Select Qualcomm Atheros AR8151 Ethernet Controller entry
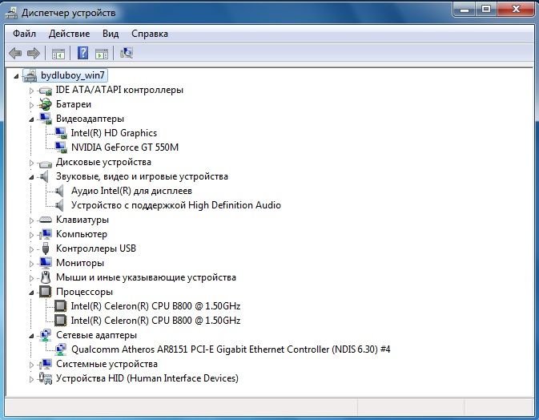Image resolution: width=539 pixels, height=420 pixels. coord(231,349)
